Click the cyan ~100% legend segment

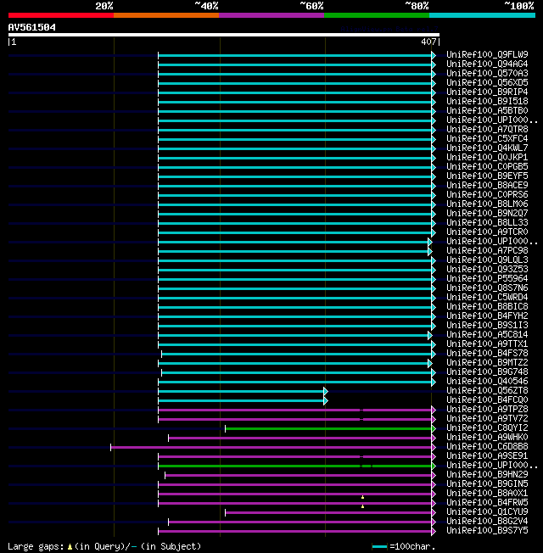click(x=482, y=15)
